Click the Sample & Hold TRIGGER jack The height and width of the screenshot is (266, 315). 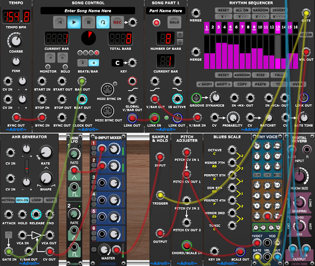[160, 195]
